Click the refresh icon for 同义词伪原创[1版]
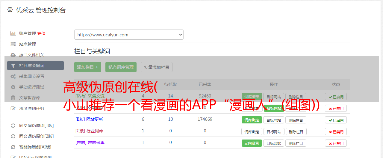This screenshot has width=383, height=158. pyautogui.click(x=13, y=126)
